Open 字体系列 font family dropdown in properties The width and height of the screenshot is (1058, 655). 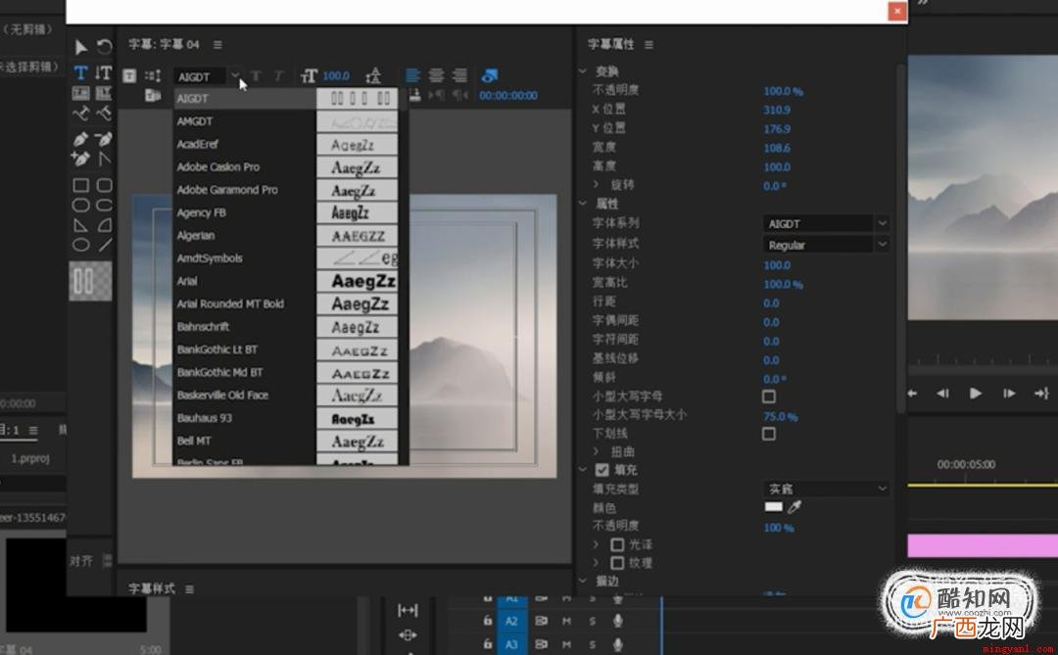pos(882,222)
